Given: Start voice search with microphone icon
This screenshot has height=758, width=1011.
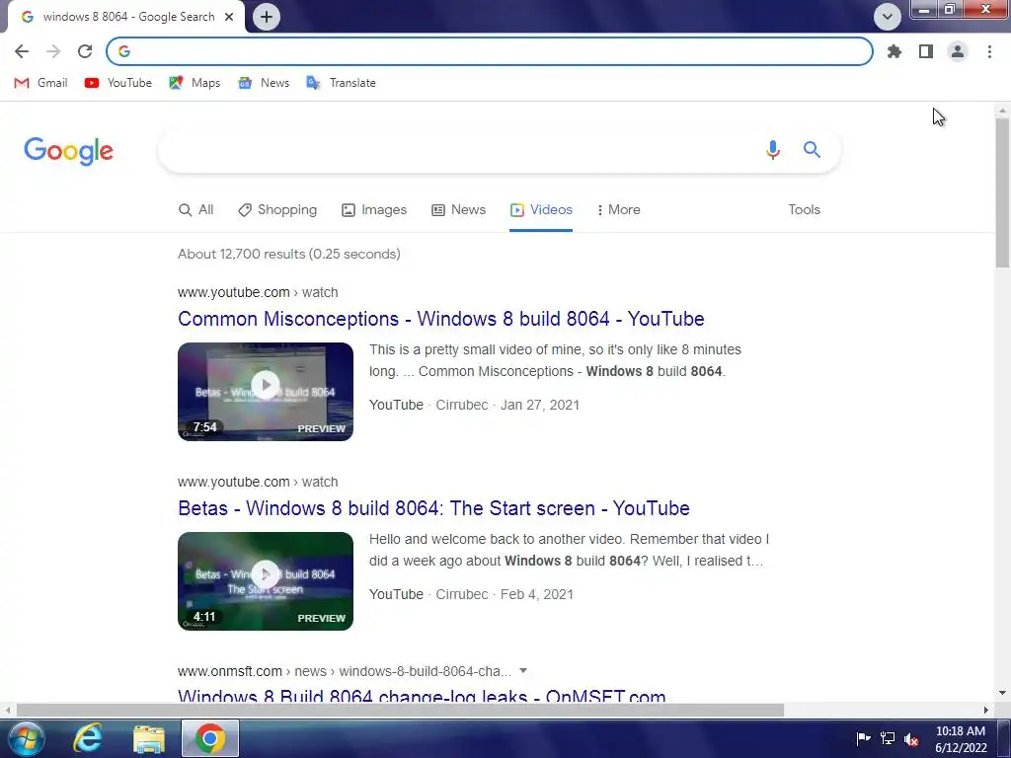Looking at the screenshot, I should coord(772,150).
